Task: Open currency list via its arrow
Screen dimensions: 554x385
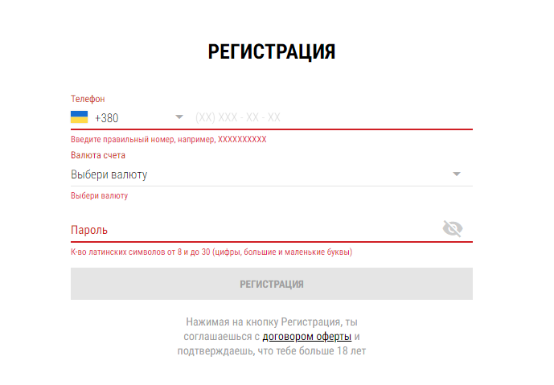Action: pos(457,174)
